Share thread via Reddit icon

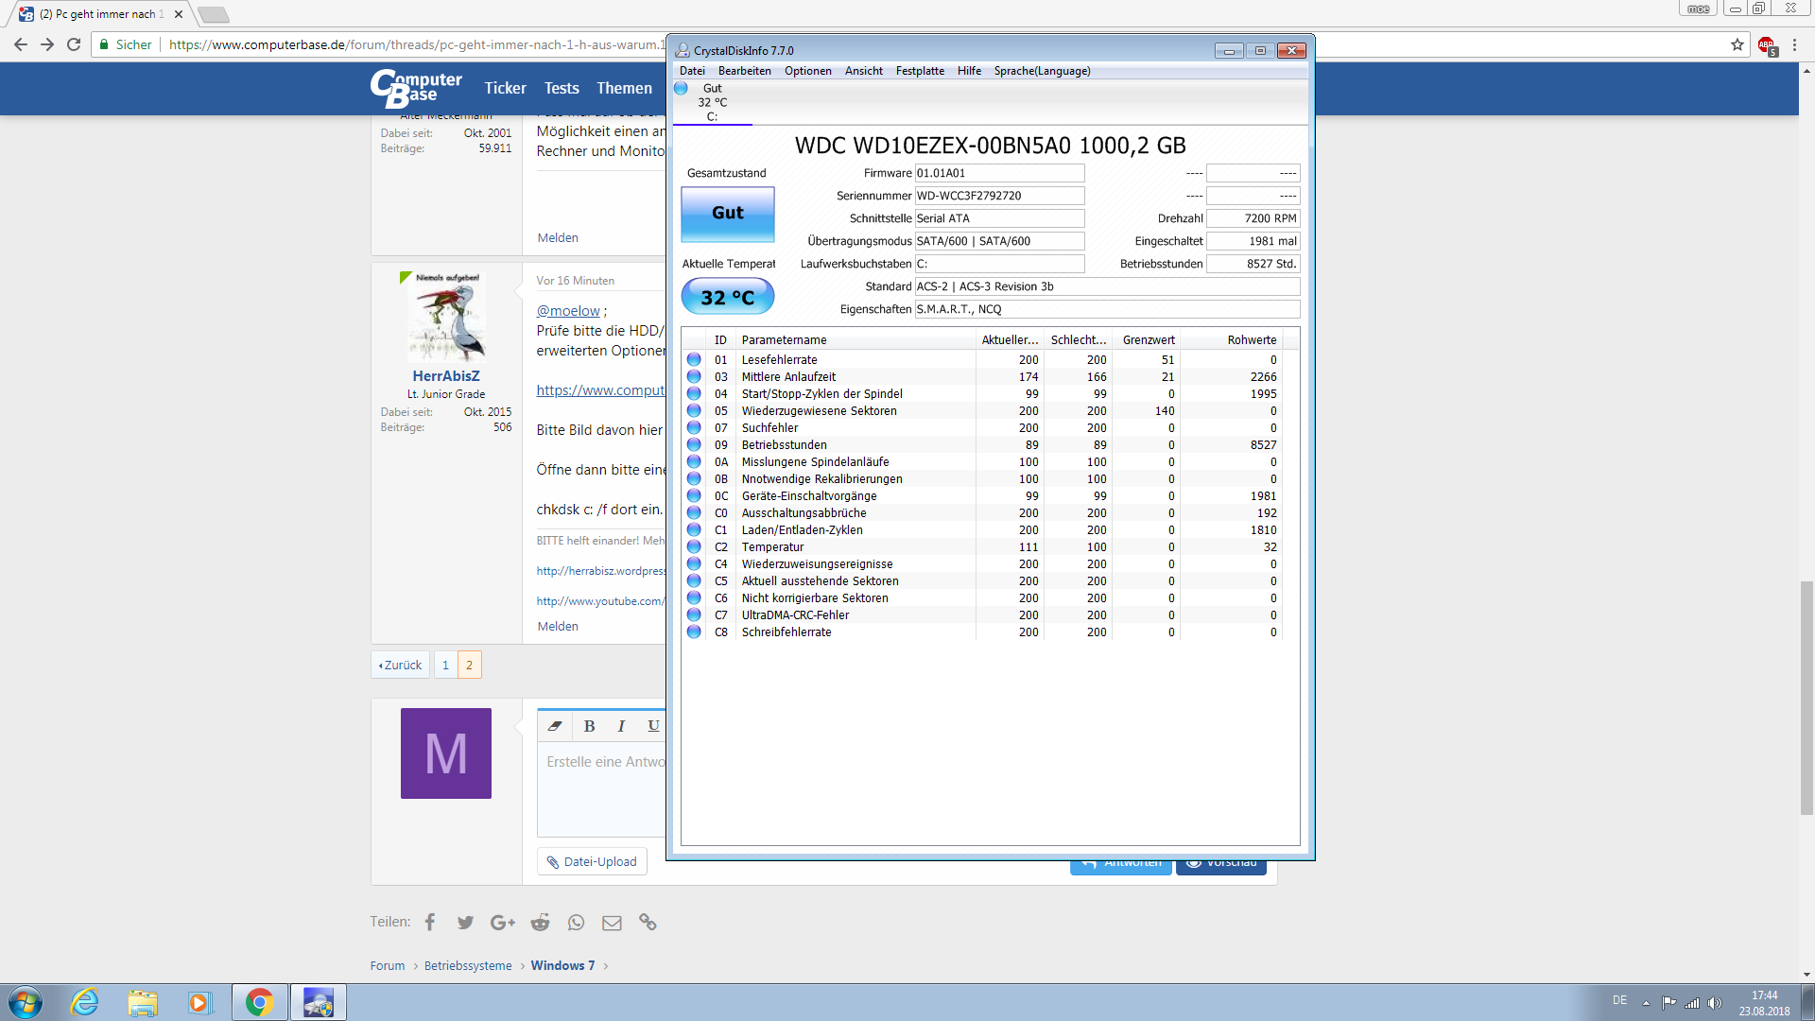tap(540, 922)
